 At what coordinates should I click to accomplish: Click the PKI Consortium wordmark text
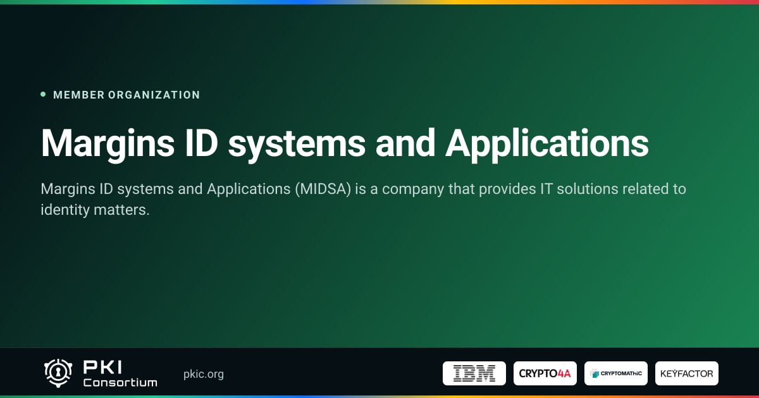[120, 373]
